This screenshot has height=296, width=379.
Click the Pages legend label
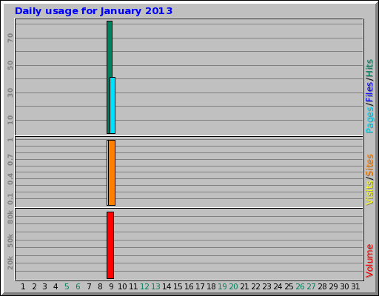click(x=369, y=120)
